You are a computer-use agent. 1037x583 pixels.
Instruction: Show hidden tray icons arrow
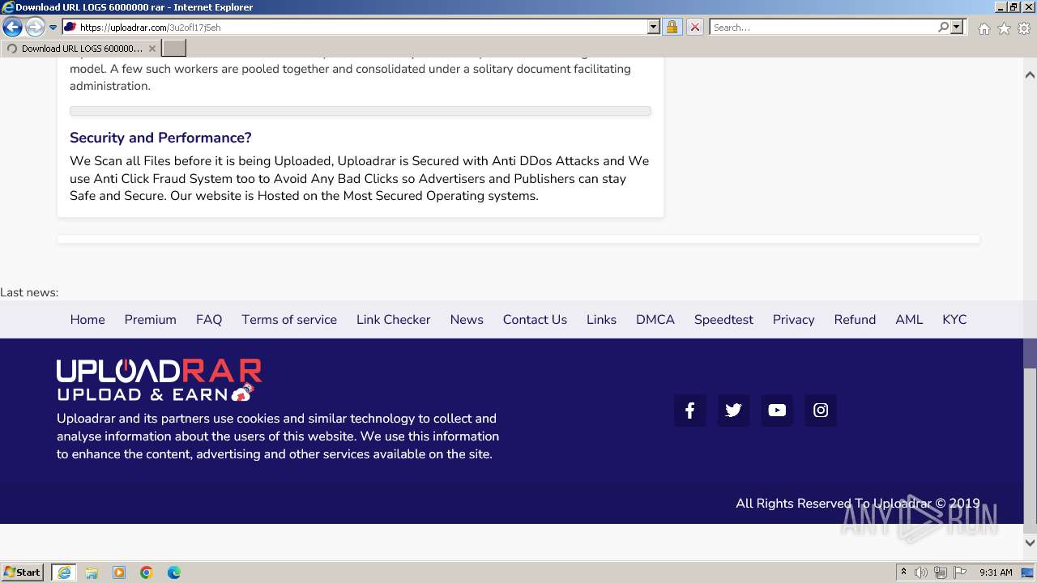pos(903,572)
